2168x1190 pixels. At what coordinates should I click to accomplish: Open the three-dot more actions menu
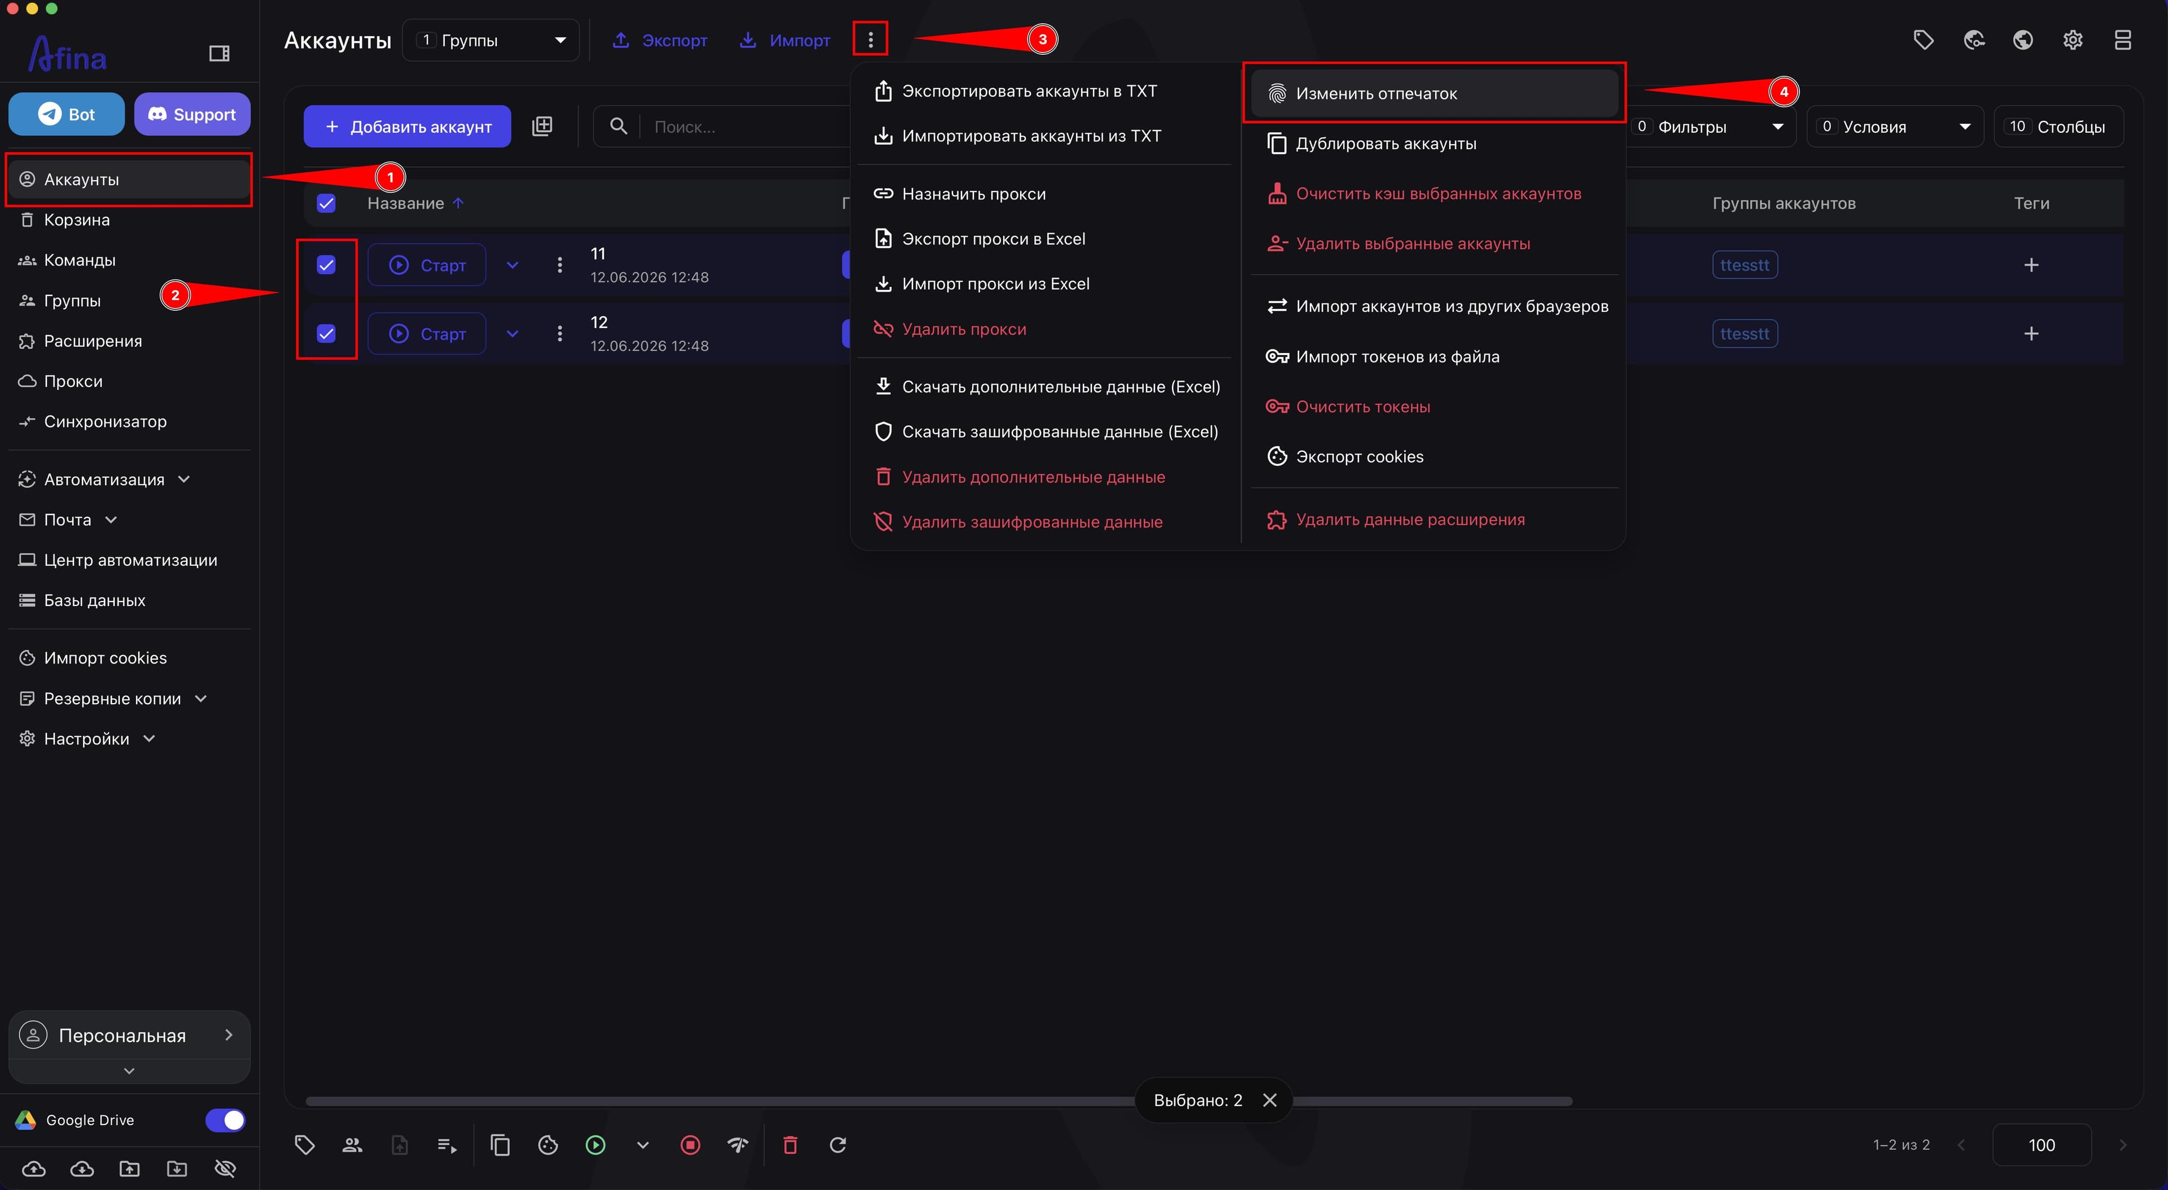[x=870, y=39]
